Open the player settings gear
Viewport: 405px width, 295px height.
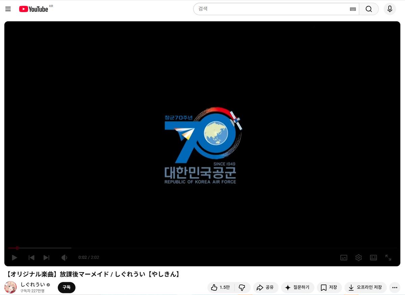[358, 258]
